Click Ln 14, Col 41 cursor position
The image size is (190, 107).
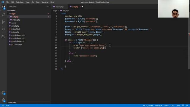pos(148,106)
